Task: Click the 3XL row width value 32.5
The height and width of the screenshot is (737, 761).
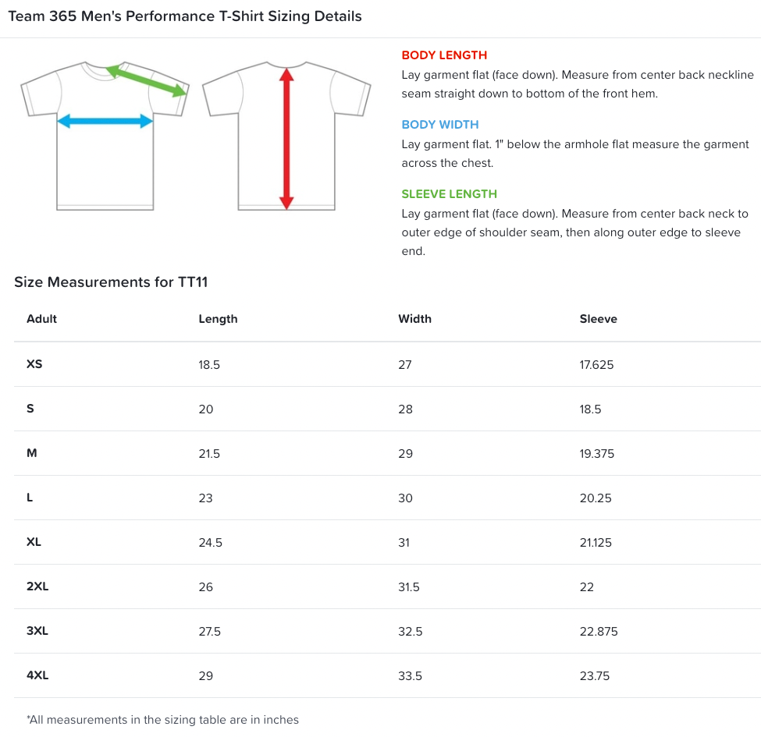Action: tap(410, 632)
